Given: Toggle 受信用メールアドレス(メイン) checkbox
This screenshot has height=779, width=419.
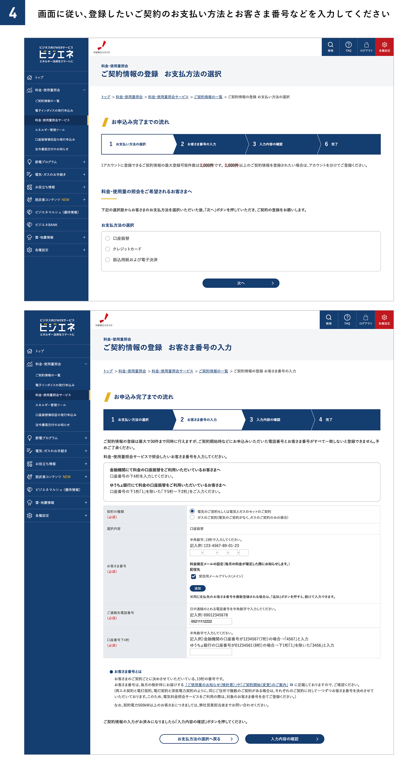Looking at the screenshot, I should [194, 576].
